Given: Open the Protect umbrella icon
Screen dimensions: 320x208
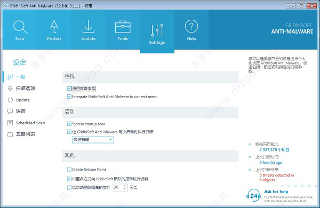Looking at the screenshot, I should click(54, 27).
